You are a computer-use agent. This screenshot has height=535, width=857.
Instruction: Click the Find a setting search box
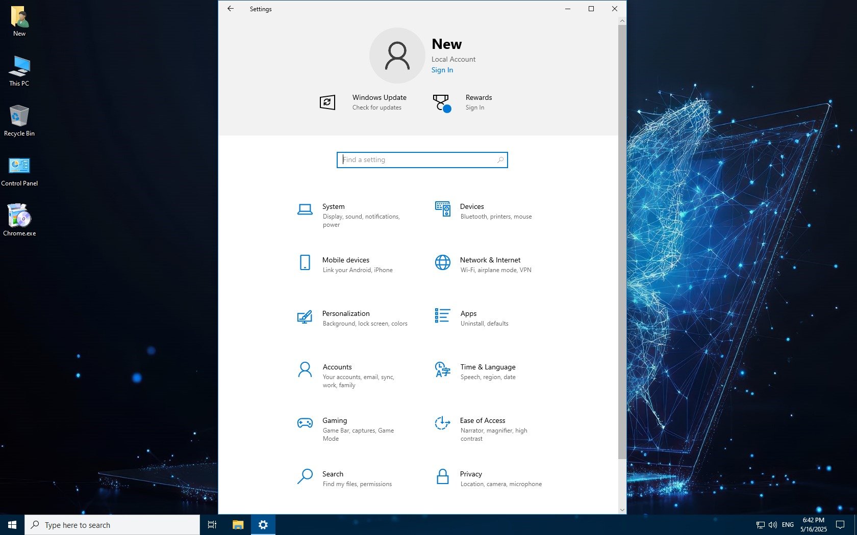[x=421, y=160]
